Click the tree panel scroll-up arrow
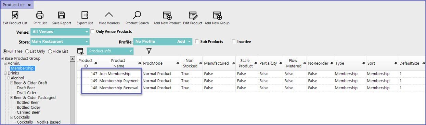 click(x=72, y=59)
